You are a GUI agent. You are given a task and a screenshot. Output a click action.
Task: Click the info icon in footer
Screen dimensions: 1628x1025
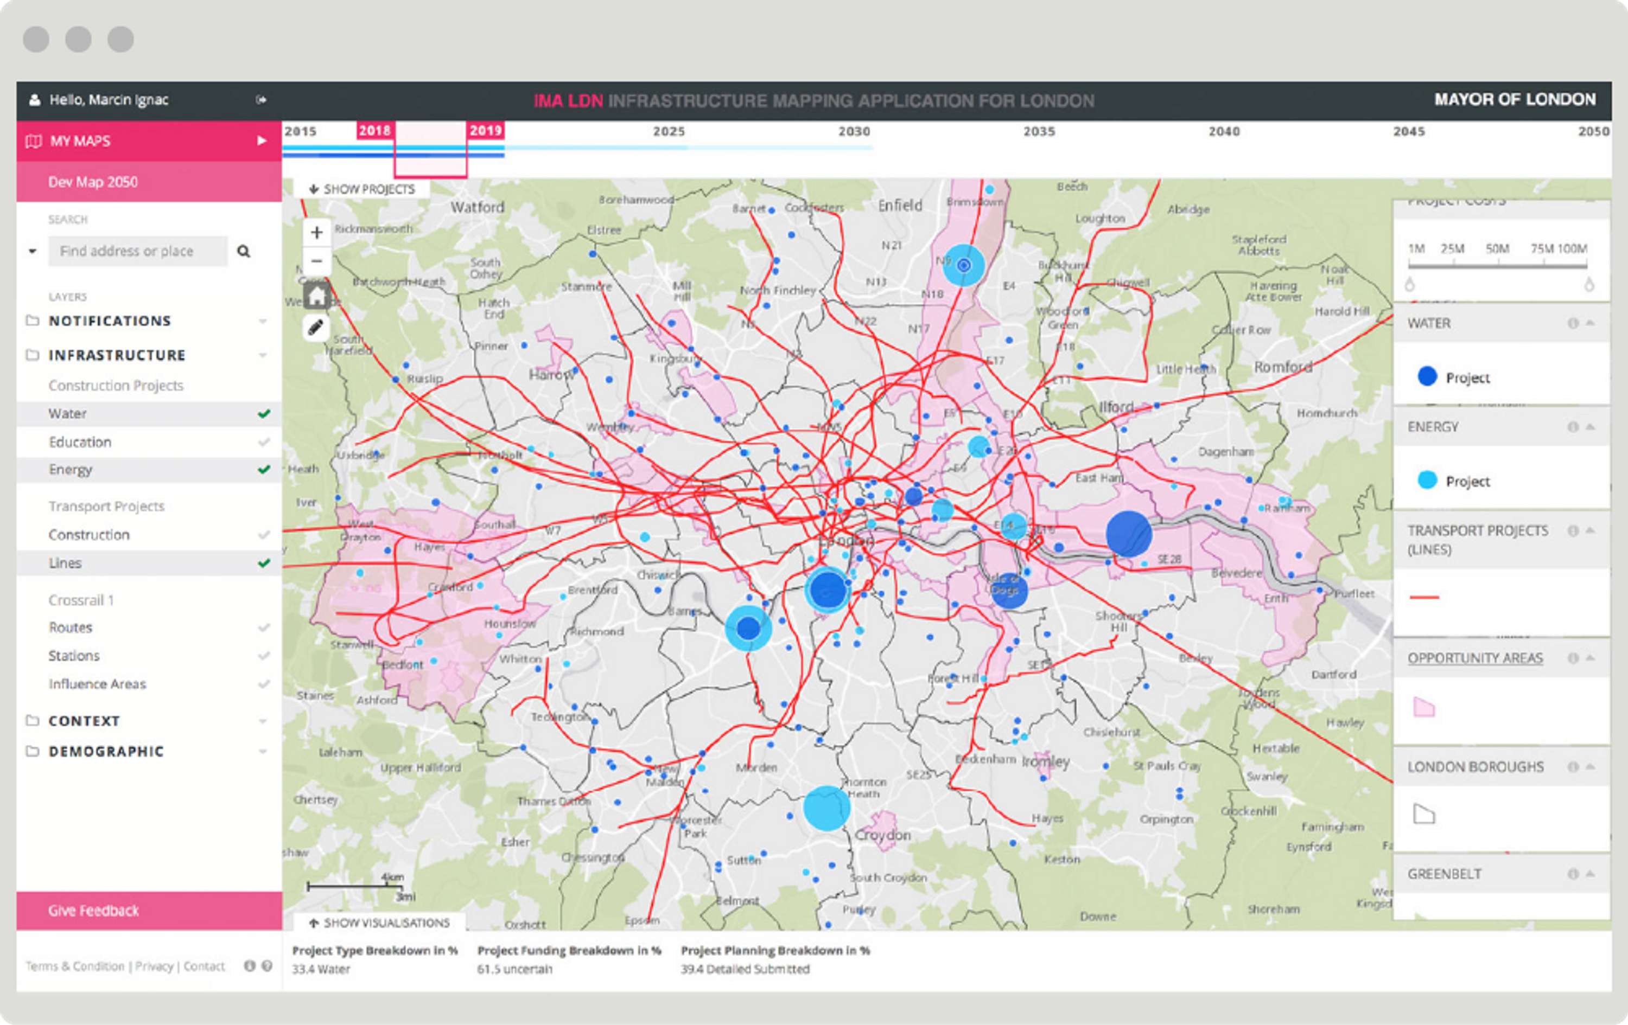pyautogui.click(x=250, y=966)
